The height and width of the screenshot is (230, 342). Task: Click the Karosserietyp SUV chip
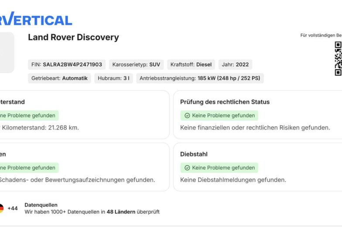click(x=136, y=65)
